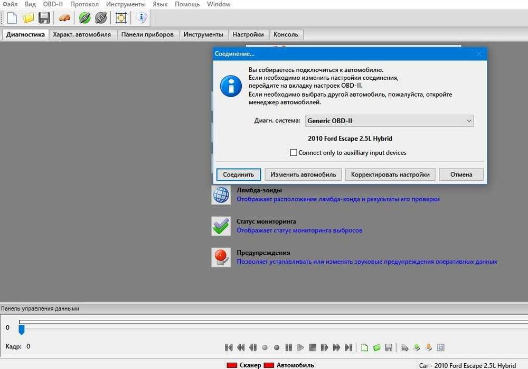The width and height of the screenshot is (528, 369).
Task: Step back one frame
Action: (x=253, y=347)
